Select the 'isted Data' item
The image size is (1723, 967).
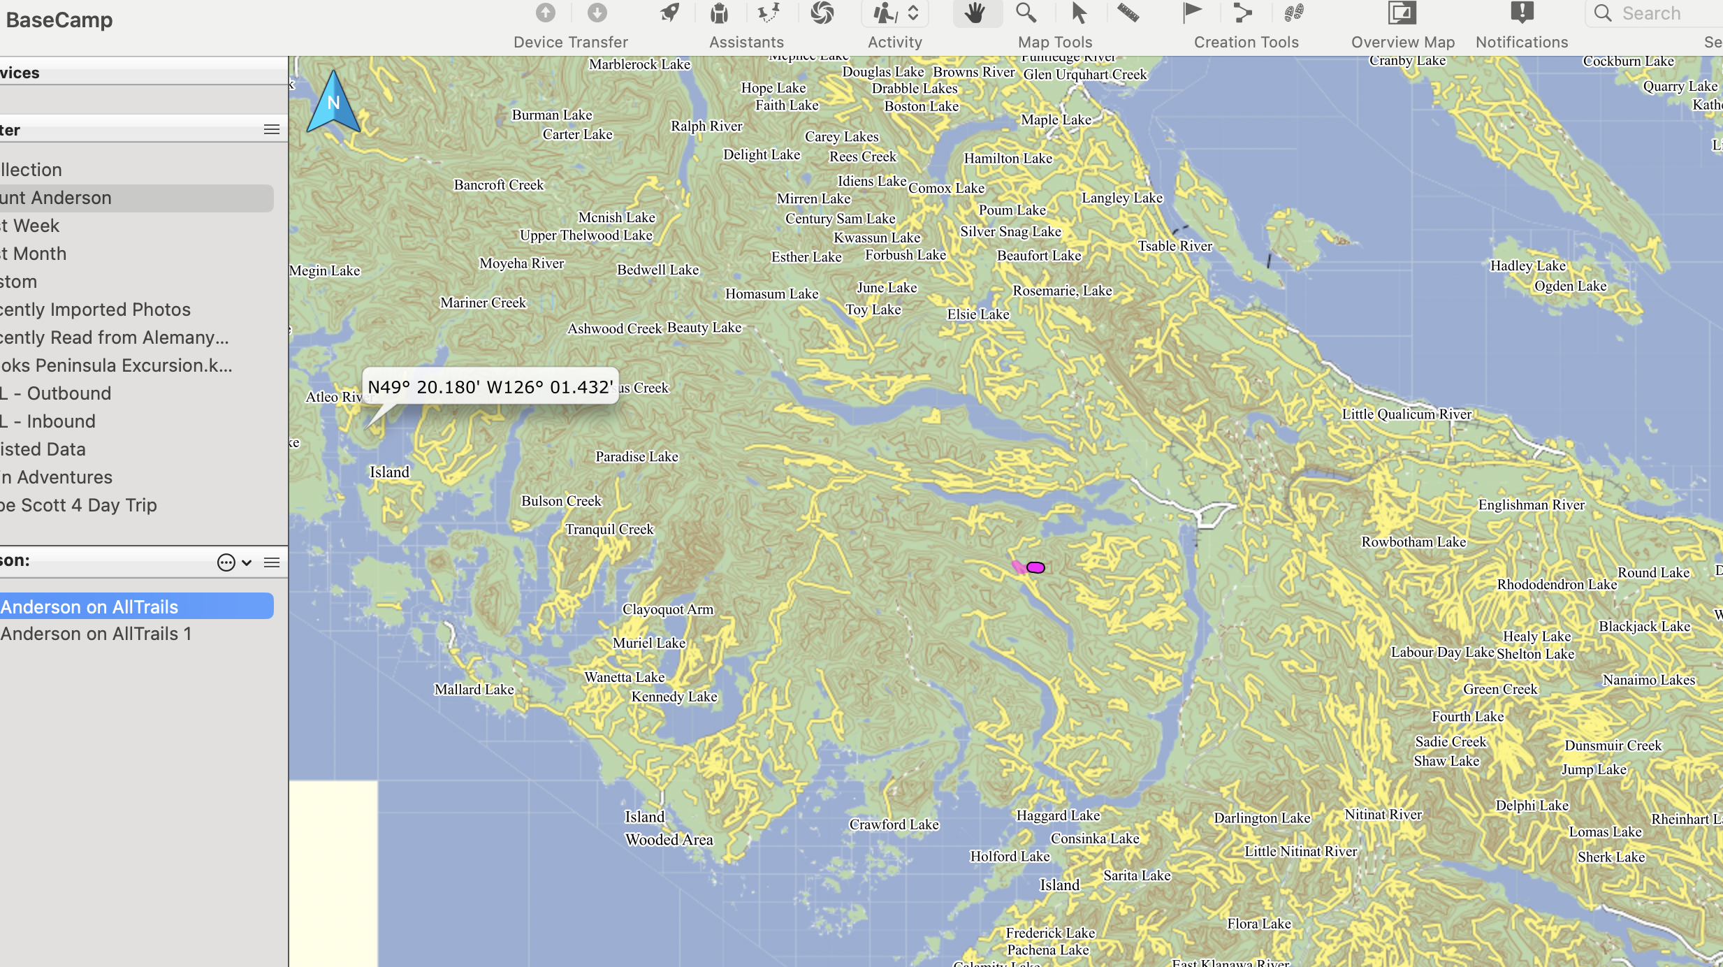click(137, 449)
